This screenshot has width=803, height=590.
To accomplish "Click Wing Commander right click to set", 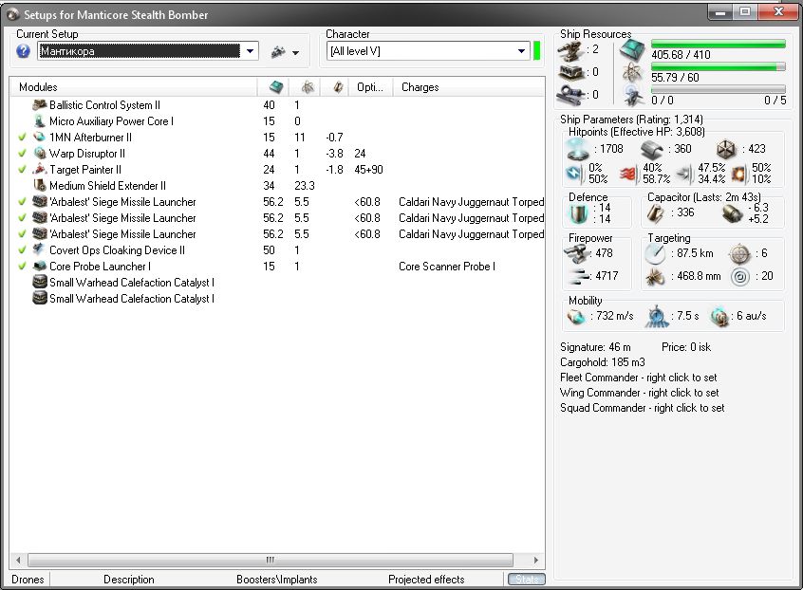I will coord(639,393).
